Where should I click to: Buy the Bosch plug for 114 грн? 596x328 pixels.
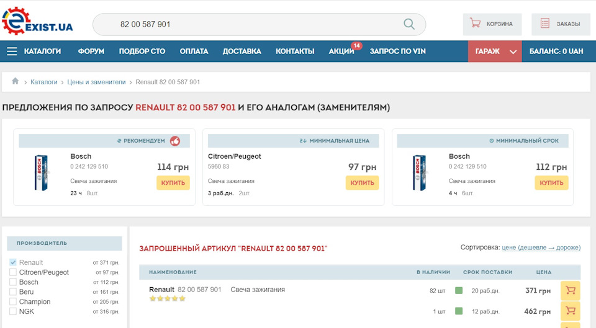pyautogui.click(x=173, y=183)
